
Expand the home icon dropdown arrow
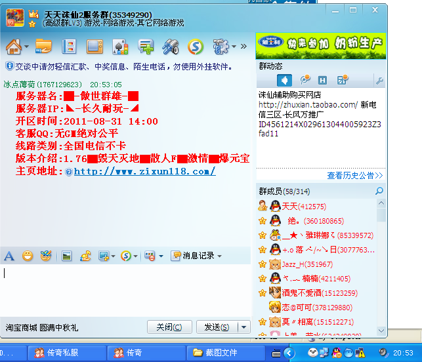click(26, 47)
